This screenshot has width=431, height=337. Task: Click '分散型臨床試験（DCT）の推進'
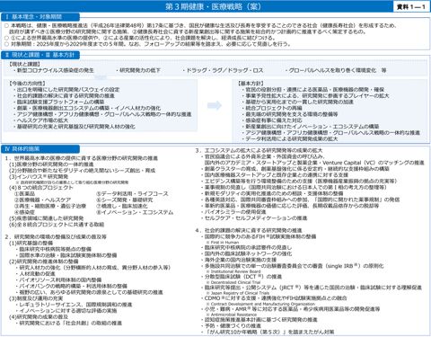242,277
